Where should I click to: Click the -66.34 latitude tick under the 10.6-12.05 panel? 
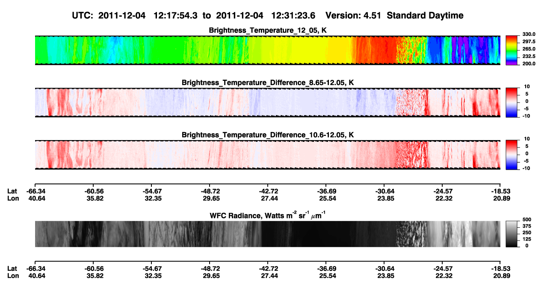36,191
